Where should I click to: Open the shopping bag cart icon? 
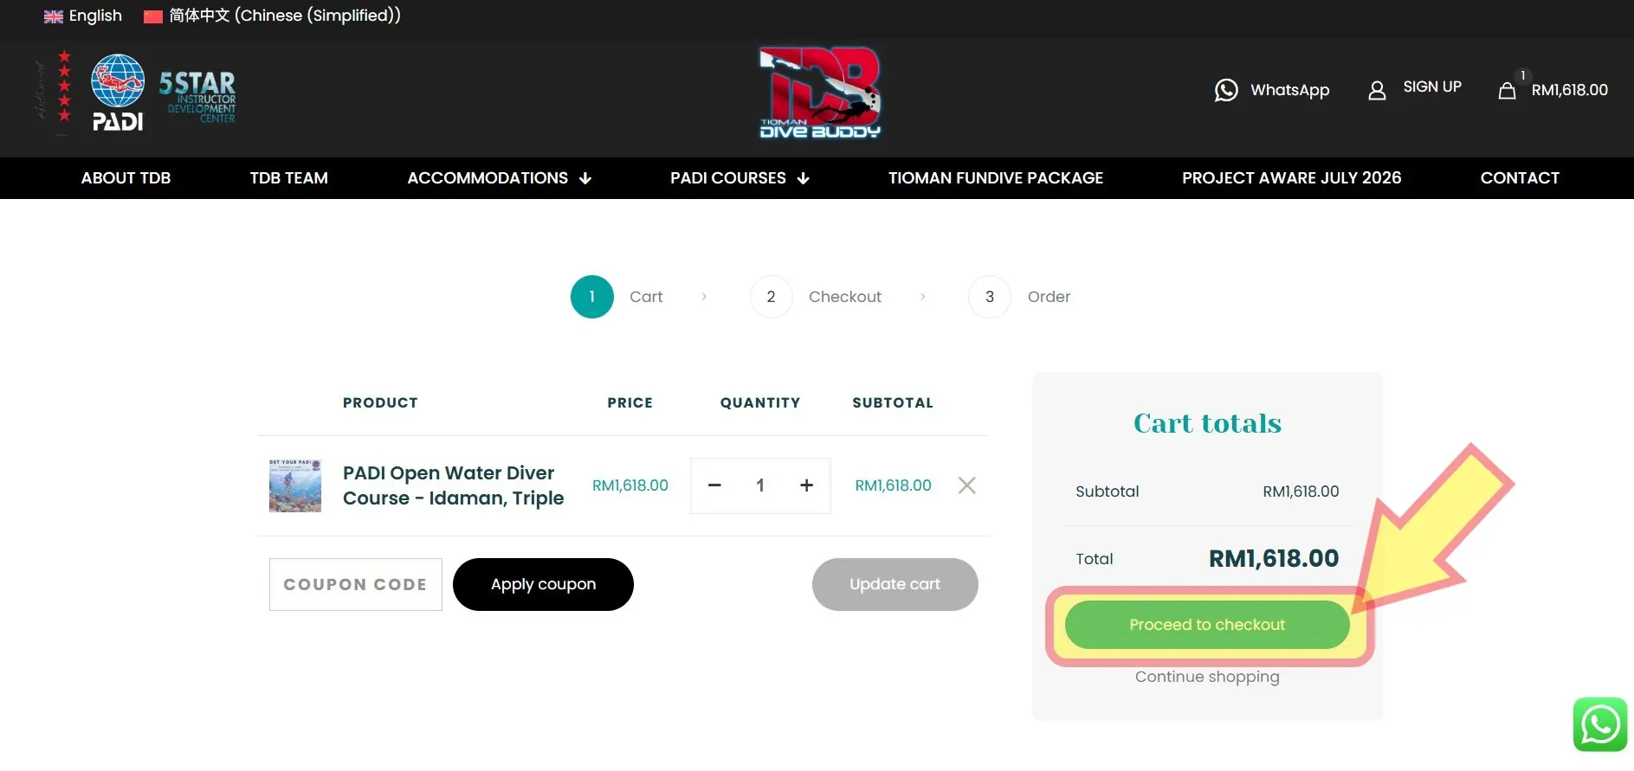(1508, 90)
